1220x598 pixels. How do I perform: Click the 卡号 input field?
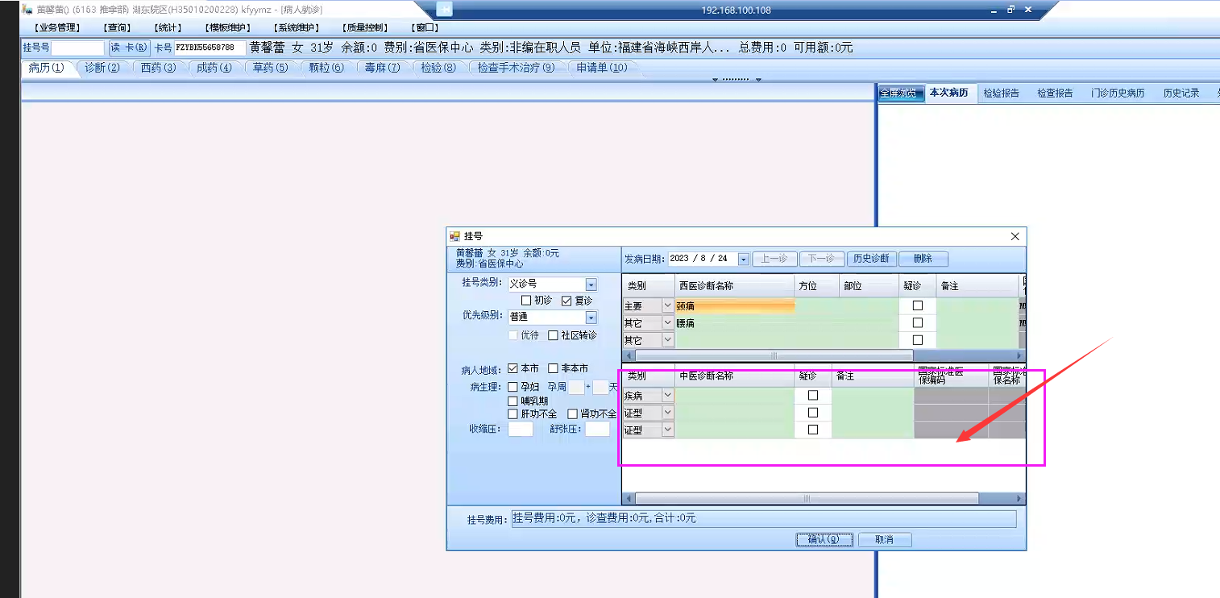click(x=210, y=48)
